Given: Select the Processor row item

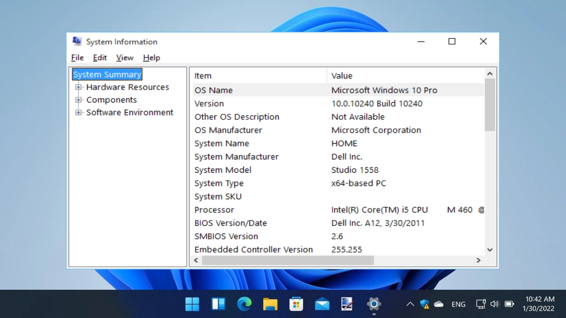Looking at the screenshot, I should (x=338, y=209).
